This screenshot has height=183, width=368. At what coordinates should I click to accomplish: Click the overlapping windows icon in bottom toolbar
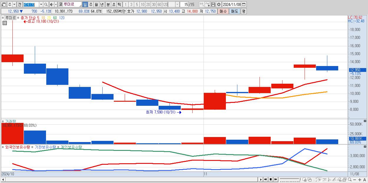pos(310,179)
